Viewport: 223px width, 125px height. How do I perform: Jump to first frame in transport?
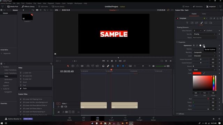103,61
